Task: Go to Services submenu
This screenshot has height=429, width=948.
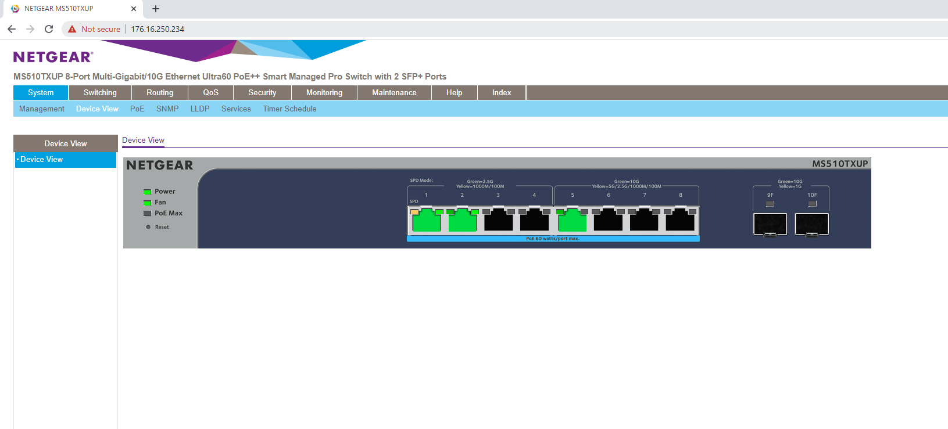Action: [x=236, y=109]
